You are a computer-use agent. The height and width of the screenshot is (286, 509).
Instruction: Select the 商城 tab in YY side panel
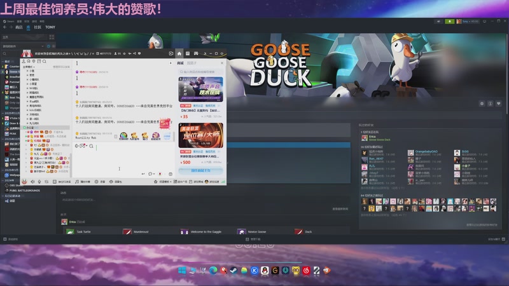click(180, 63)
